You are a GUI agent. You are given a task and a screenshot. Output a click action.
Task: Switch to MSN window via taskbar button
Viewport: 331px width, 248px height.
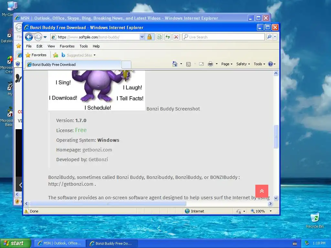click(60, 243)
